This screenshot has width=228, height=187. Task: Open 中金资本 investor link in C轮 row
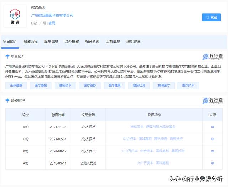tap(129, 139)
